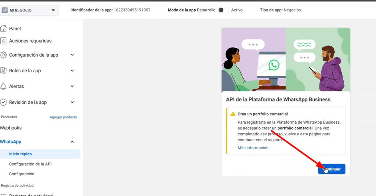This screenshot has height=196, width=376.
Task: Select Inicio rápido under WhatsApp
Action: coord(40,154)
